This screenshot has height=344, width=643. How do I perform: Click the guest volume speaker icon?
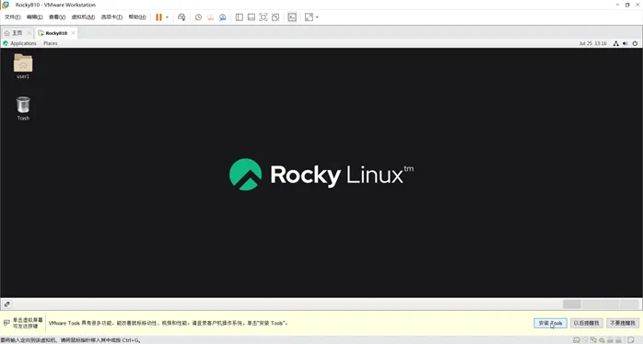tap(625, 43)
